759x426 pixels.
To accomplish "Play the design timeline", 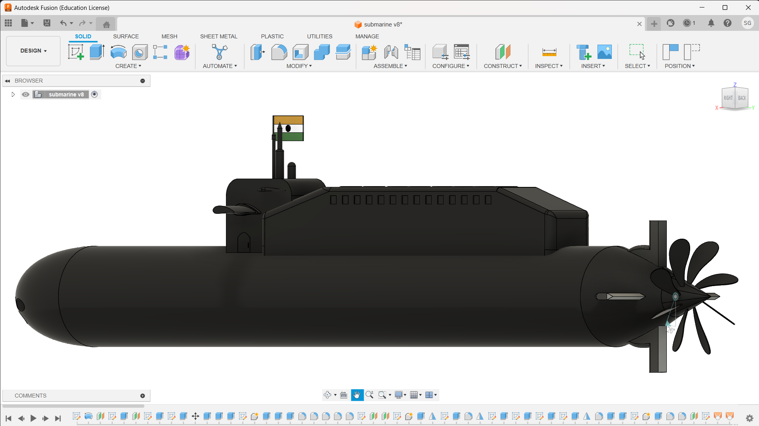I will click(33, 418).
